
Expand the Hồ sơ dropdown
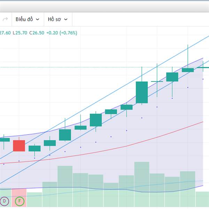coord(58,19)
